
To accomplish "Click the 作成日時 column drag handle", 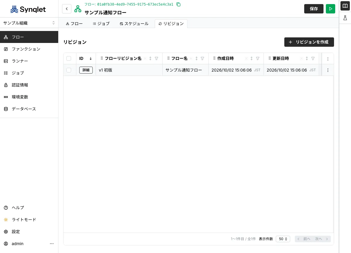I will 214,58.
